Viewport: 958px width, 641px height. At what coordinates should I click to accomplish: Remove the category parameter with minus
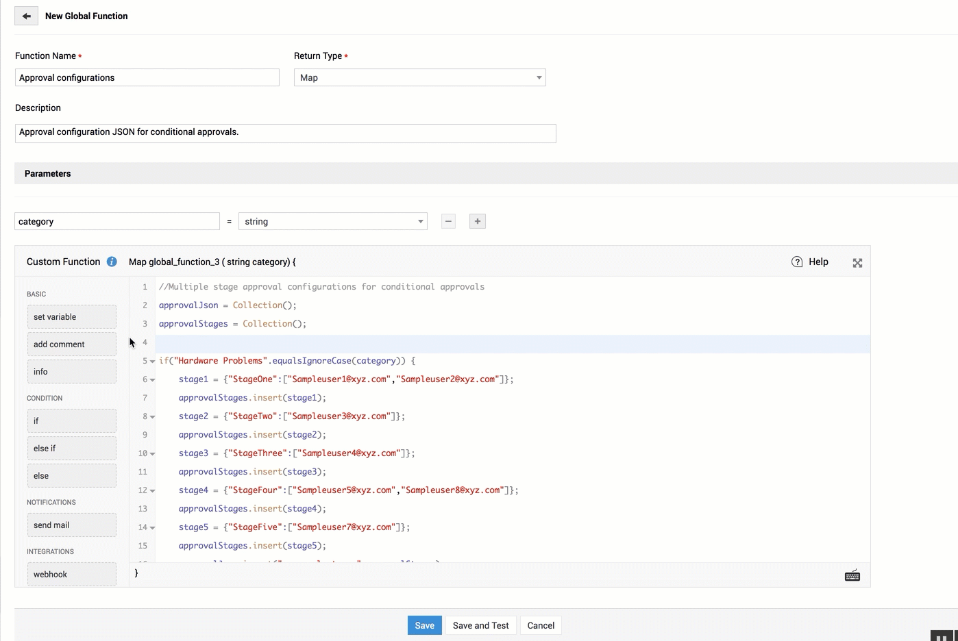tap(448, 221)
